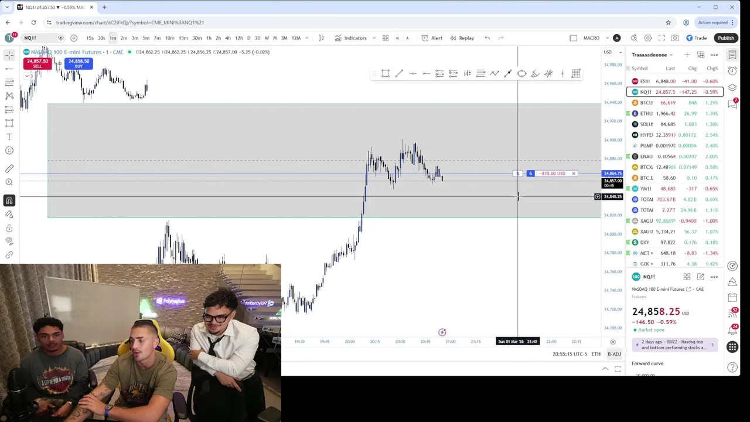750x422 pixels.
Task: Switch to 5m timeframe
Action: pos(146,38)
